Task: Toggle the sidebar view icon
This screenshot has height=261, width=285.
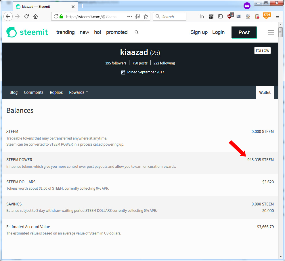Action: point(220,17)
